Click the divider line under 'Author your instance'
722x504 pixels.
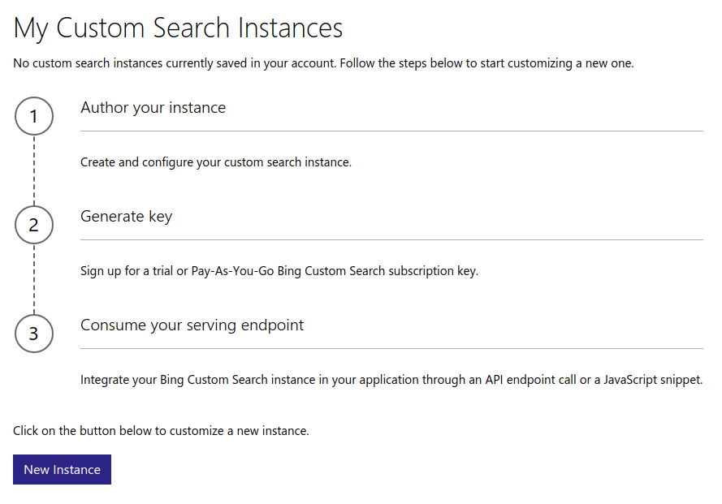[390, 130]
